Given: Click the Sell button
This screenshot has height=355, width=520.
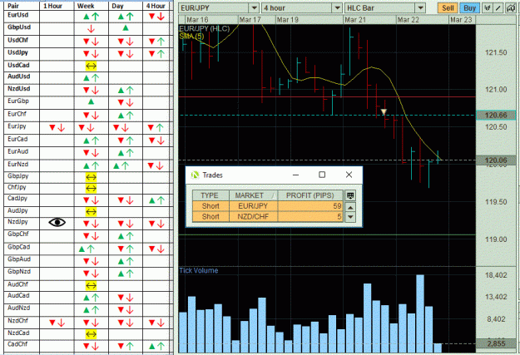Looking at the screenshot, I should [448, 8].
